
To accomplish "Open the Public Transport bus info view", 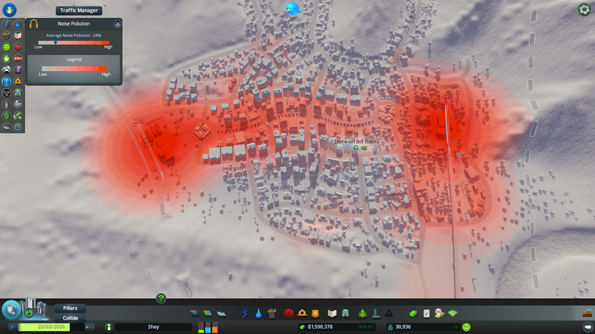I will [x=18, y=93].
